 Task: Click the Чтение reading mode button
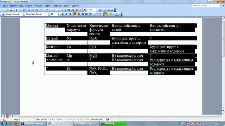point(109,10)
